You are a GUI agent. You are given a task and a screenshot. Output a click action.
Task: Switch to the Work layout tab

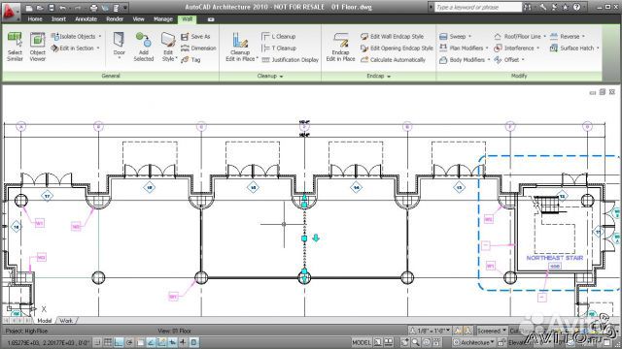(66, 321)
